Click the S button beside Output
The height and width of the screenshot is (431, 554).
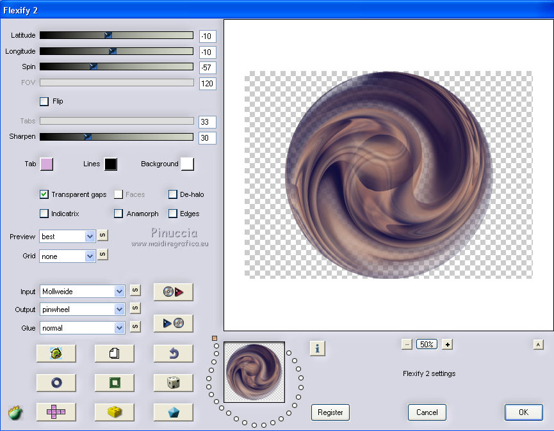tap(135, 308)
